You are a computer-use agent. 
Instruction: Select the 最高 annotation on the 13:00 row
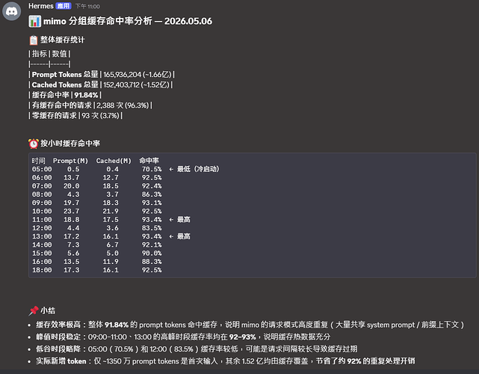click(x=184, y=236)
